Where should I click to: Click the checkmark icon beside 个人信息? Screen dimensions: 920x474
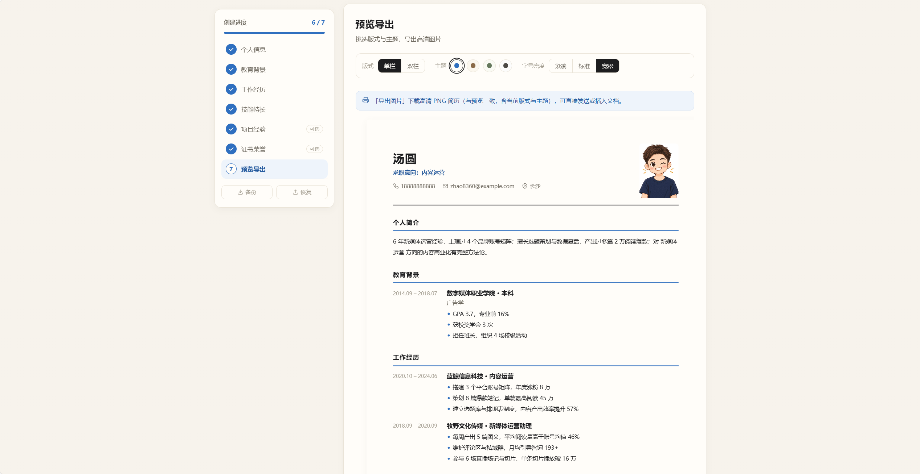[x=231, y=49]
